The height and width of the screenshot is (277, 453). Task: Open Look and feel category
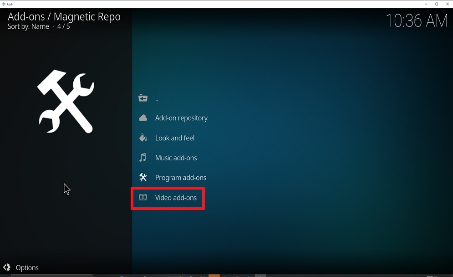coord(174,138)
